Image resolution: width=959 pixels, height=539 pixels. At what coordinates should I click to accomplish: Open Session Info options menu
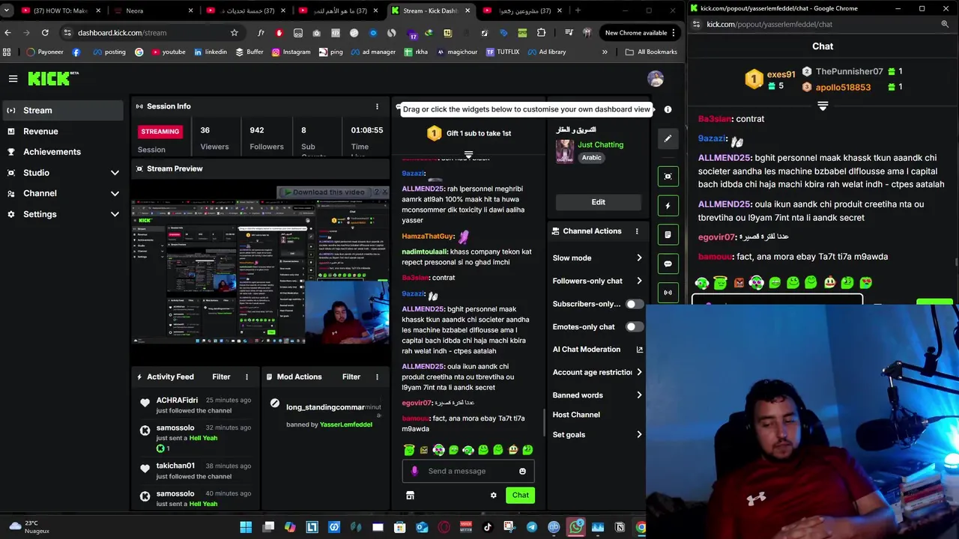(x=377, y=106)
